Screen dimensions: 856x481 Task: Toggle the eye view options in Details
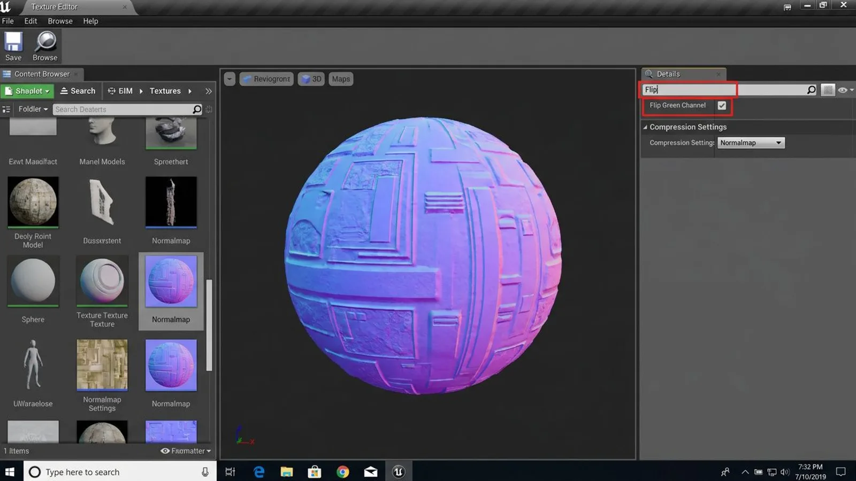coord(845,90)
